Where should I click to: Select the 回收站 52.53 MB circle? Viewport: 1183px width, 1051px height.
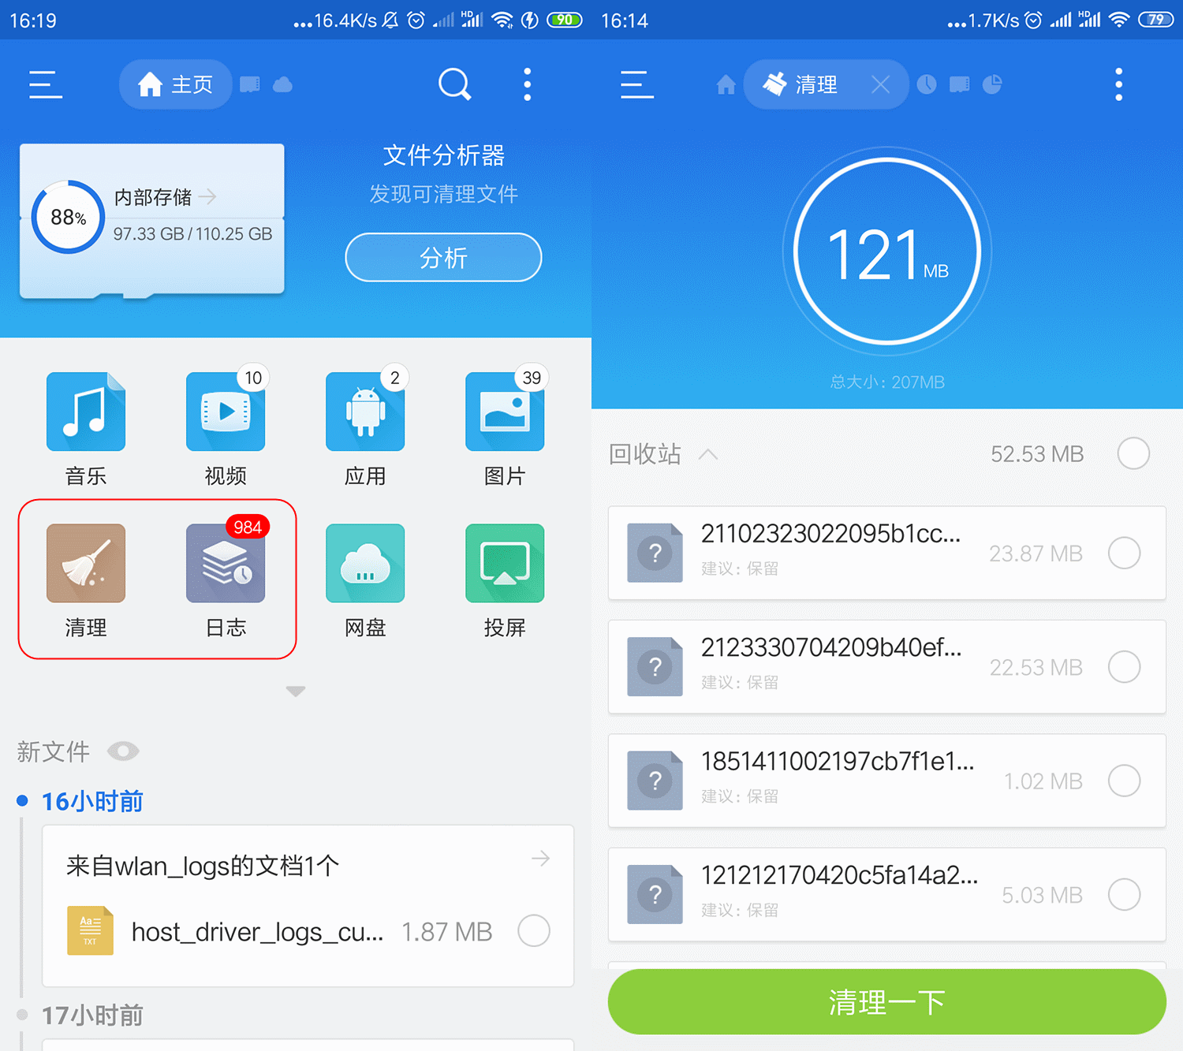(x=1133, y=453)
